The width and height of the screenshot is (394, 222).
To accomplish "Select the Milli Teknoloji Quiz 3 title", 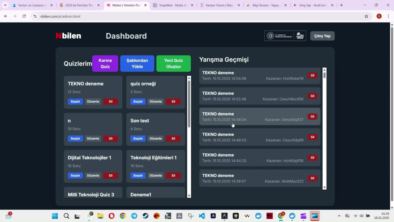I will pyautogui.click(x=91, y=195).
